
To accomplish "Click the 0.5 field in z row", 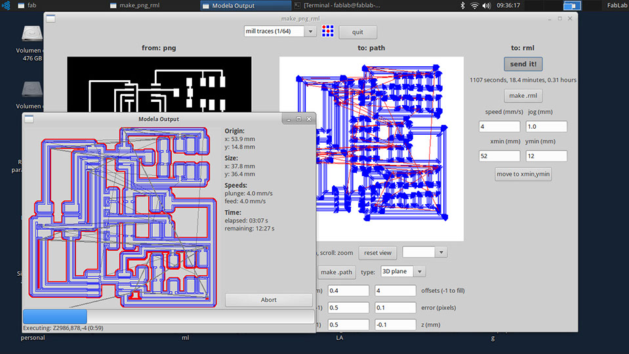I will (x=348, y=324).
